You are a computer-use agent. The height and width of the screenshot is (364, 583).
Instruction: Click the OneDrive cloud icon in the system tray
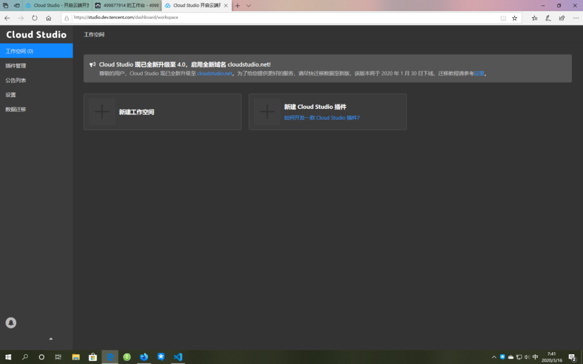tap(511, 356)
